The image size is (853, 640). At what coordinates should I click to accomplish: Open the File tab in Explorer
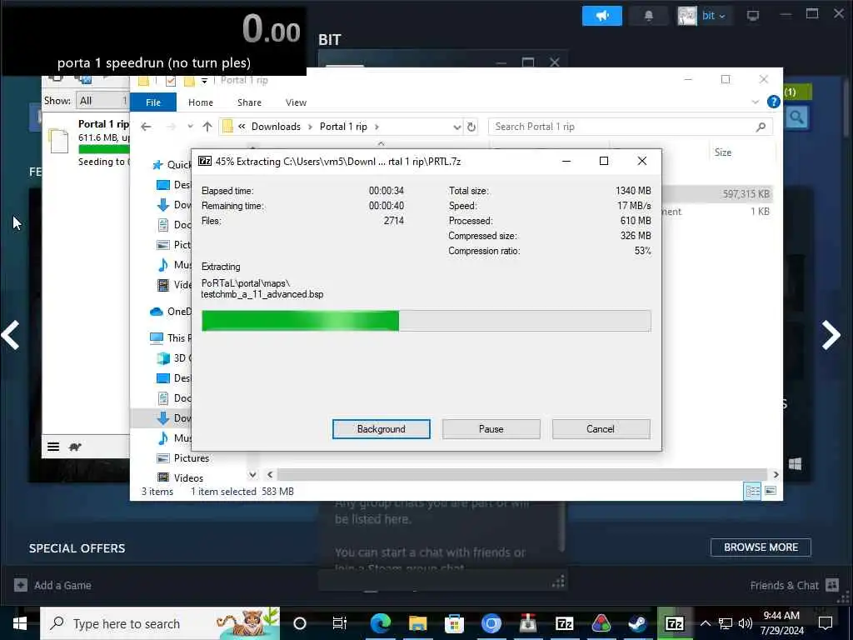(153, 102)
